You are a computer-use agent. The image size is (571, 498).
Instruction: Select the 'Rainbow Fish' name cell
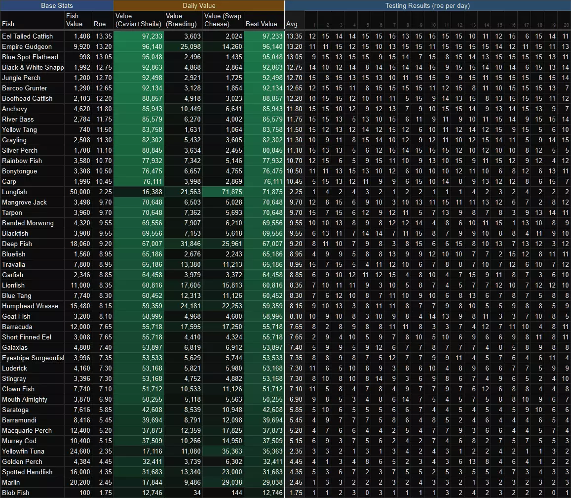(x=33, y=161)
